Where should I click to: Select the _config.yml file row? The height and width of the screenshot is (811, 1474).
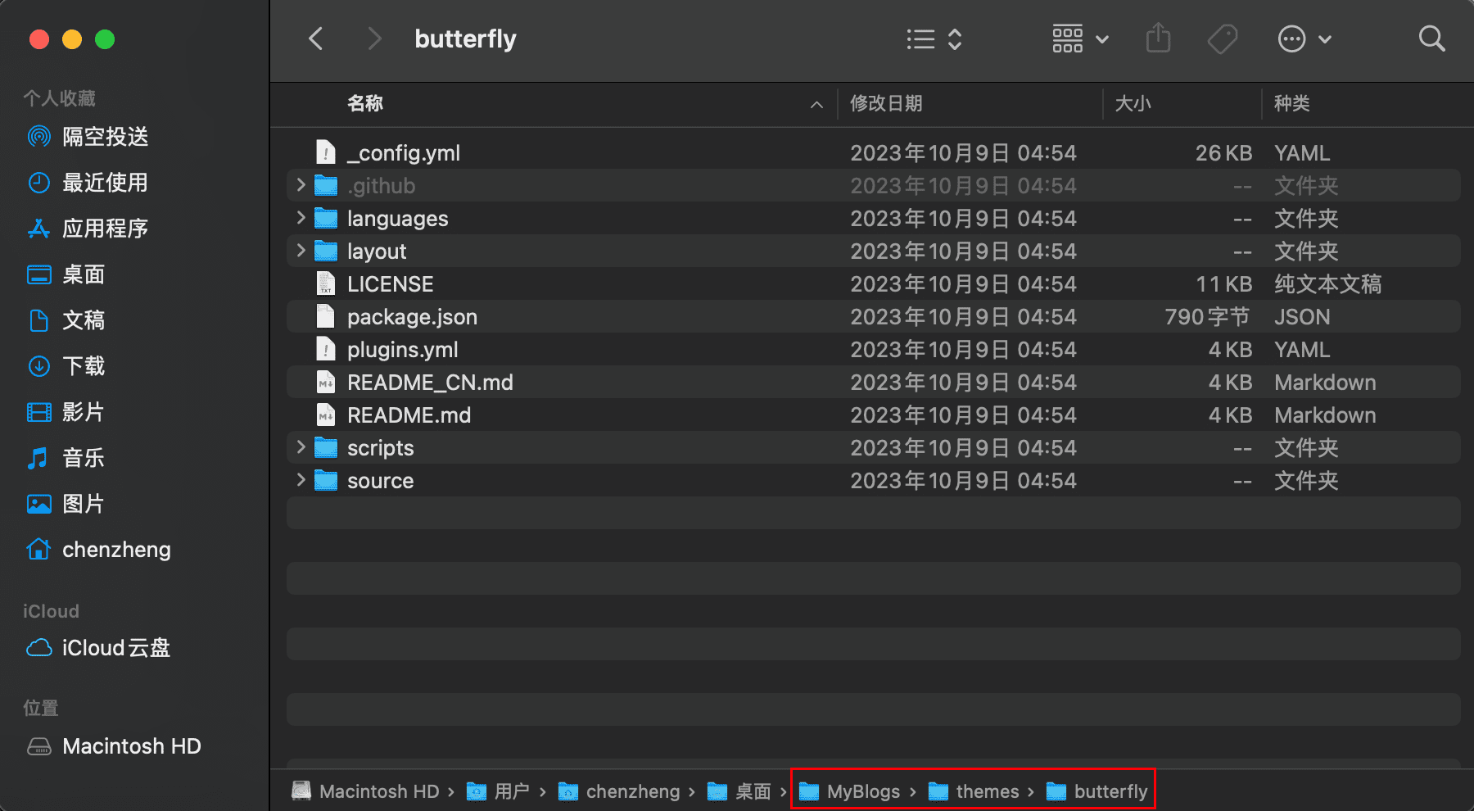pos(874,153)
